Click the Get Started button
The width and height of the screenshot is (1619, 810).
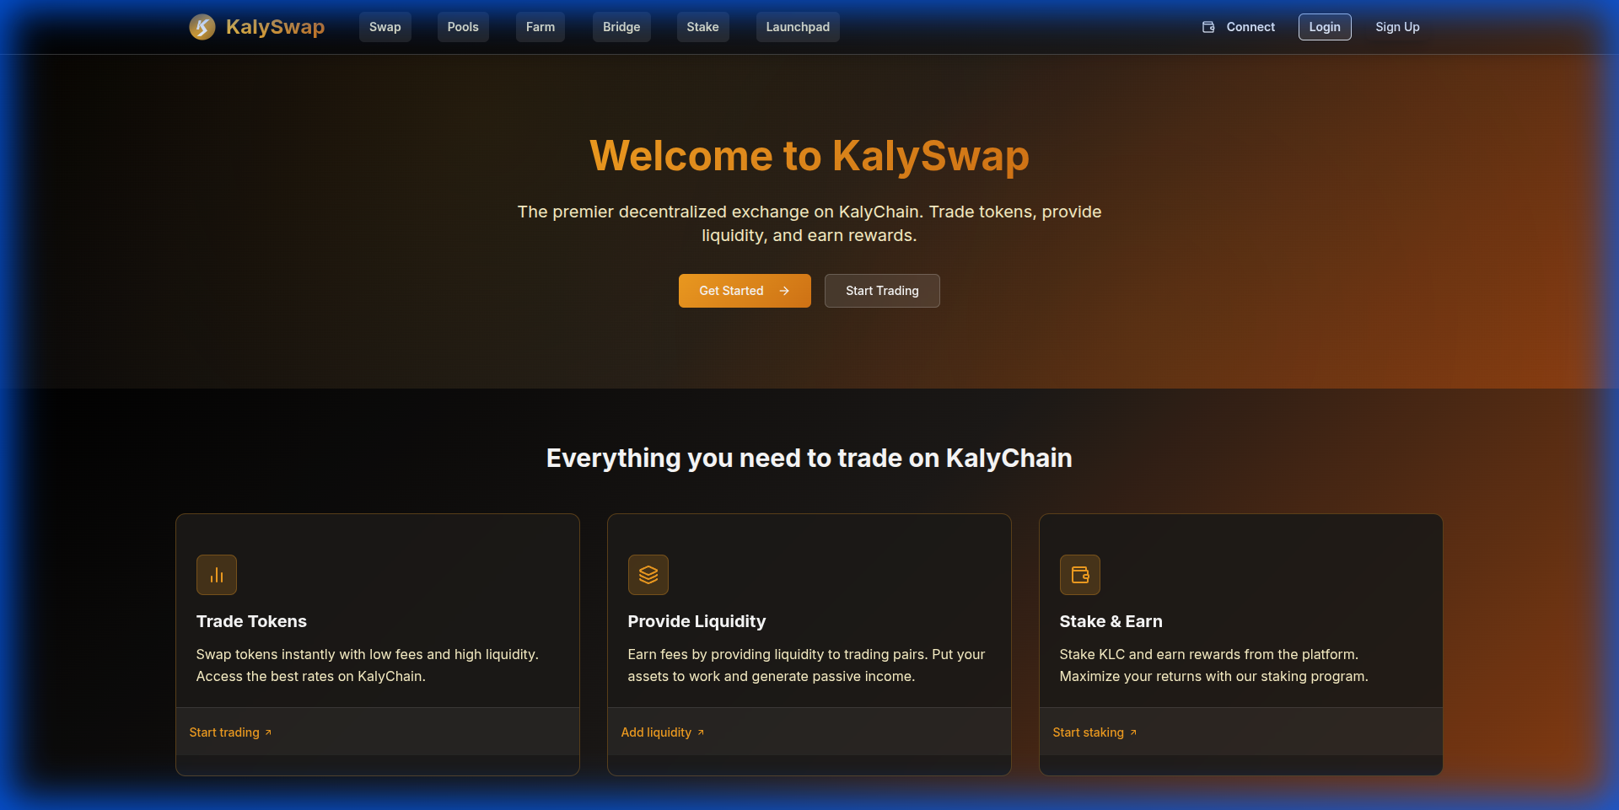744,290
